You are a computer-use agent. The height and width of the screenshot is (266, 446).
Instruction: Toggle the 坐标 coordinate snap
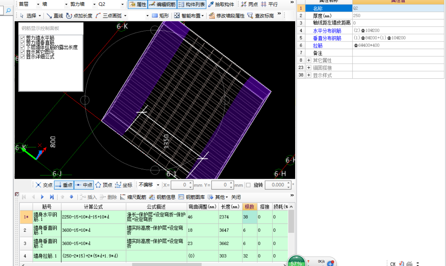[124, 185]
